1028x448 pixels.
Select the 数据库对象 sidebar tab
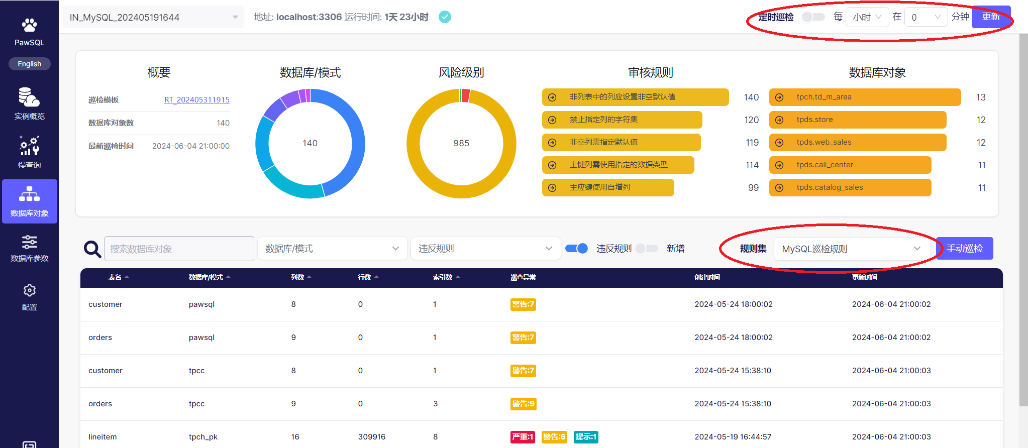click(x=29, y=201)
